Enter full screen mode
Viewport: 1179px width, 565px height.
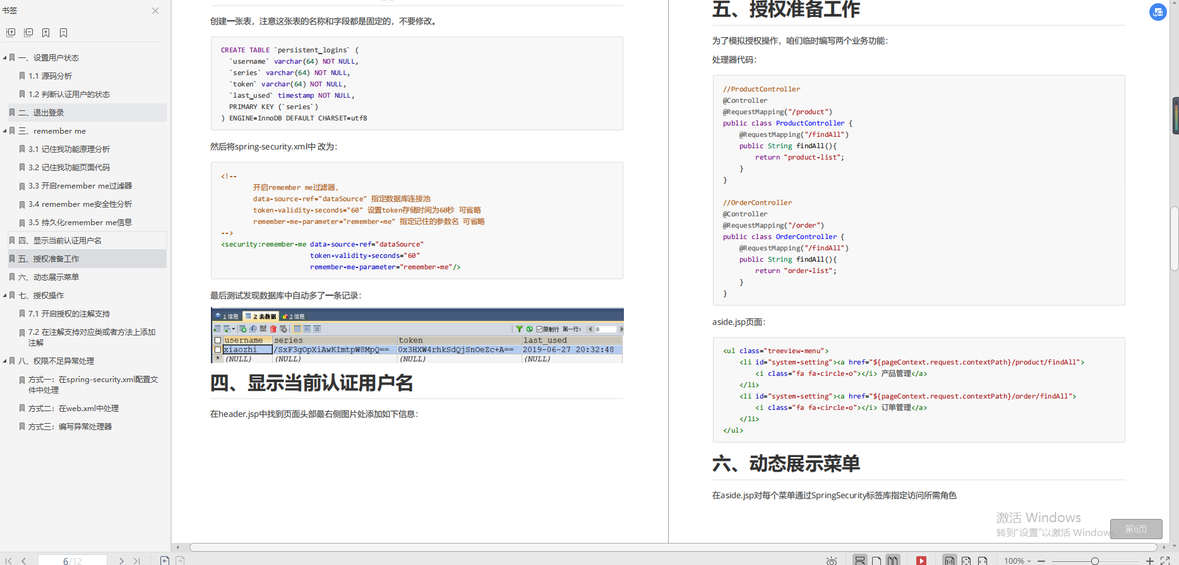click(1165, 561)
